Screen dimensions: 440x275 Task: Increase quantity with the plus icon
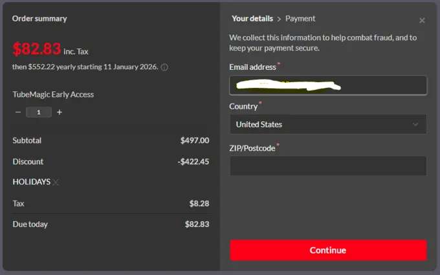[x=60, y=112]
